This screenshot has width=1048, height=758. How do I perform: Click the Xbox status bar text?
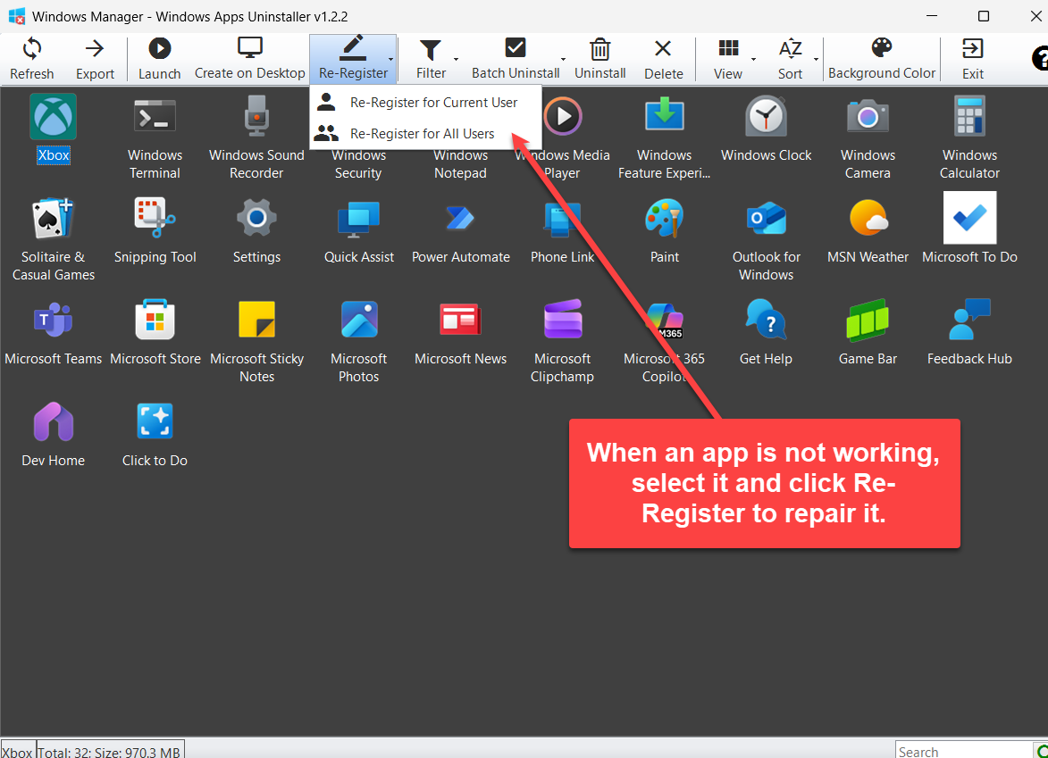[17, 752]
